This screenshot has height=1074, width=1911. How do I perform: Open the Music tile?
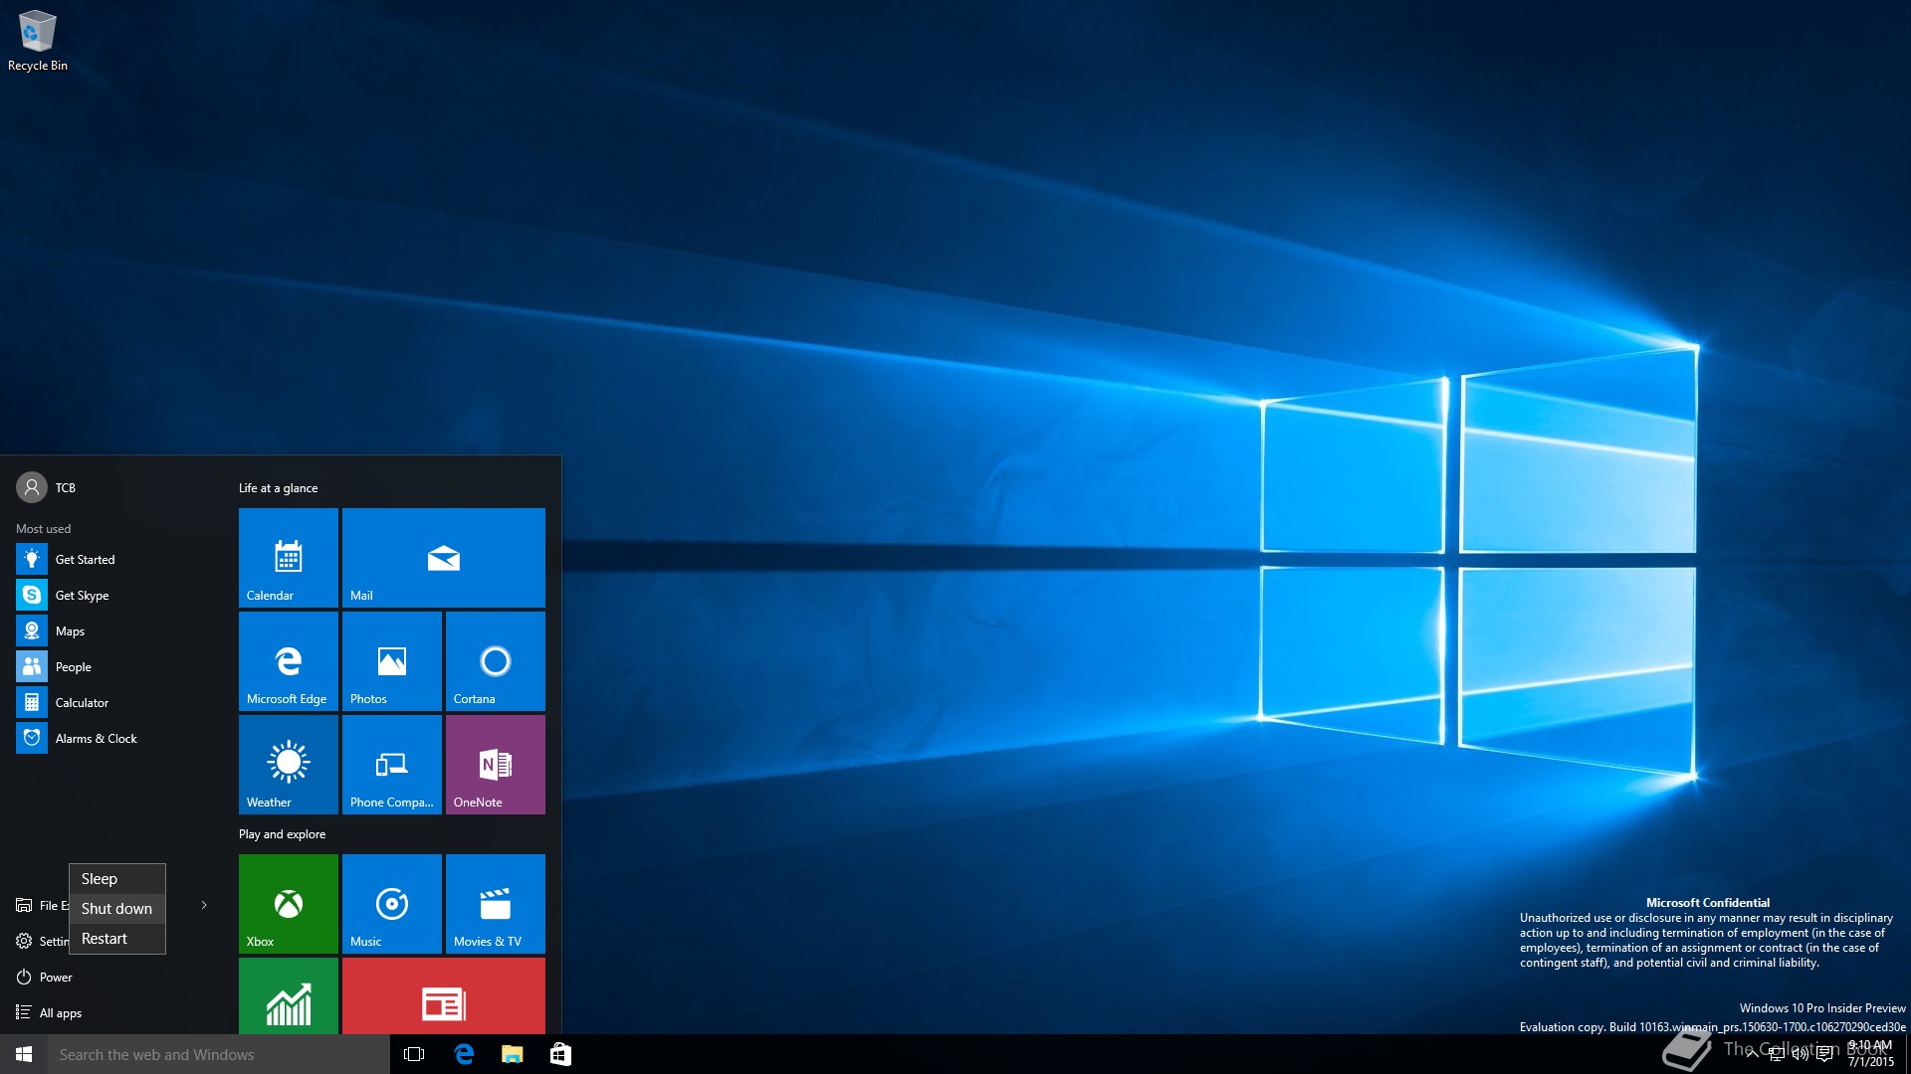click(x=392, y=904)
